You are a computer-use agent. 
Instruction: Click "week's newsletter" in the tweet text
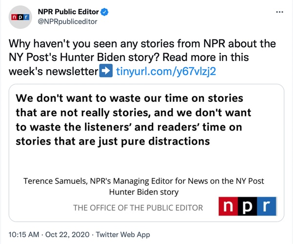[x=54, y=71]
